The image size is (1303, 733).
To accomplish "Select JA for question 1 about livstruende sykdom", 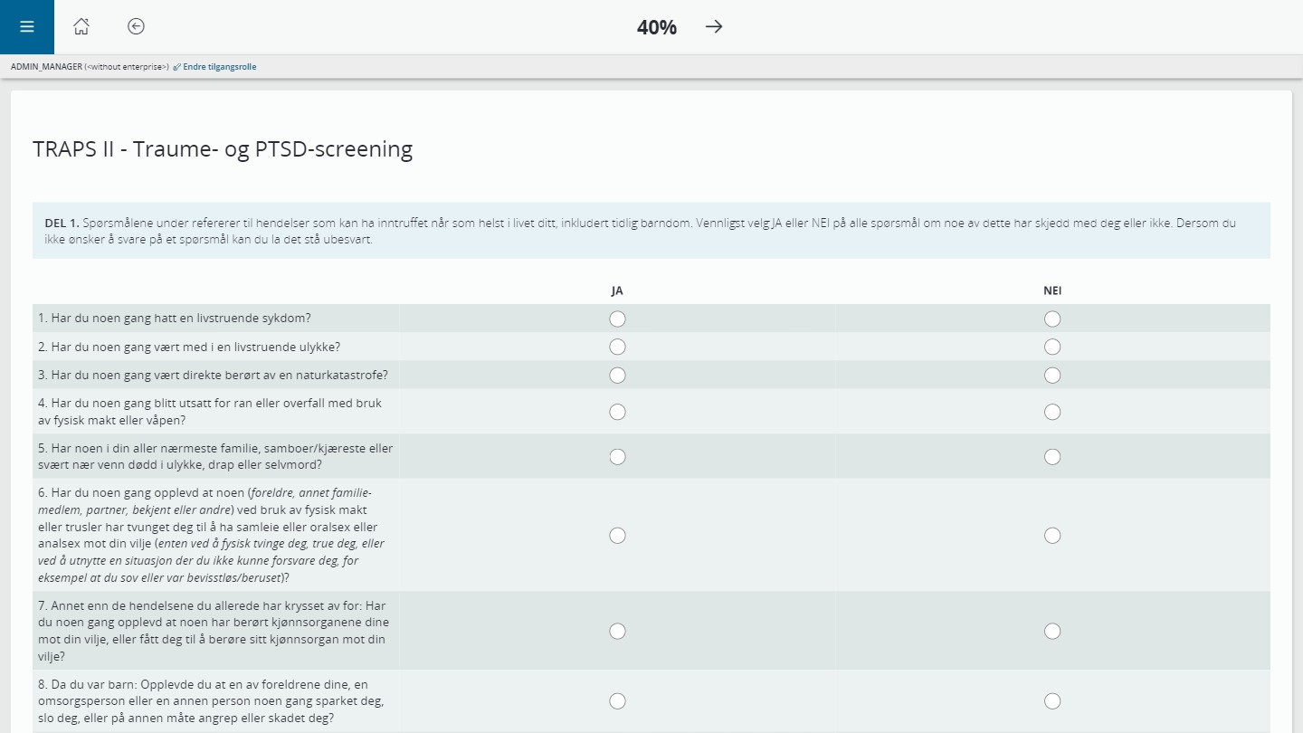I will click(x=617, y=319).
